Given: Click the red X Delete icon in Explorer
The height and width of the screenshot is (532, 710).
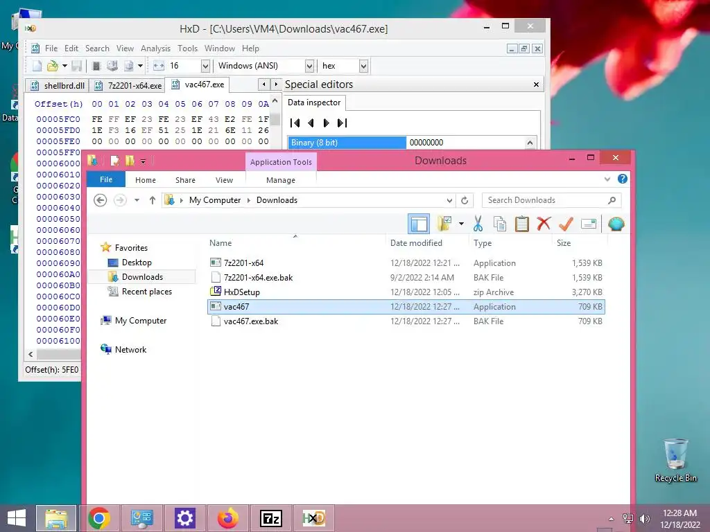Looking at the screenshot, I should (544, 224).
